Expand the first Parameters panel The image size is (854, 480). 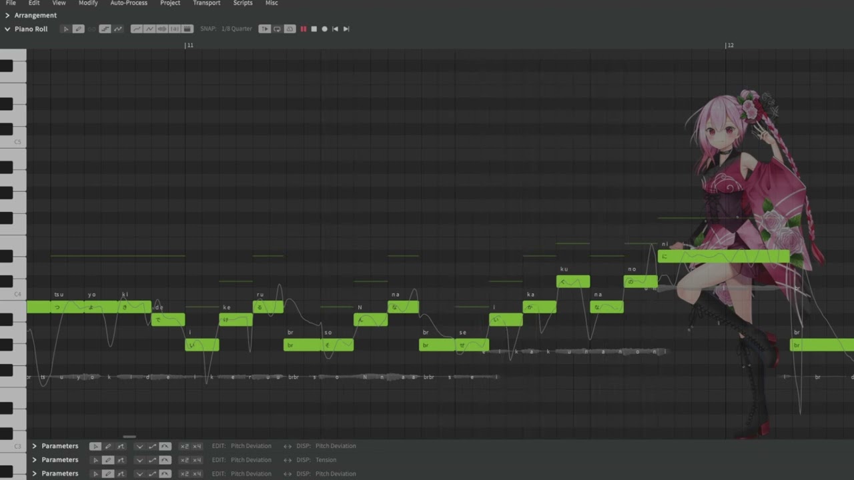[34, 446]
